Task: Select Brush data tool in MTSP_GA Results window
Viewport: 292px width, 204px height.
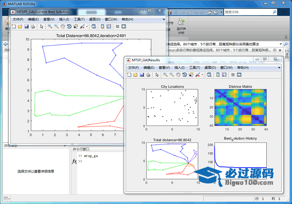Action: (198, 75)
